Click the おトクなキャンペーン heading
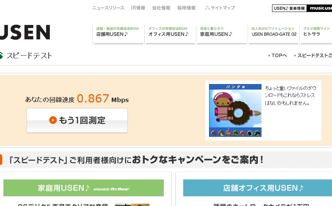The image size is (332, 206). [198, 160]
